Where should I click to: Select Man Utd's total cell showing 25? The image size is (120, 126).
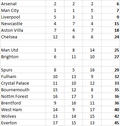click(x=111, y=50)
